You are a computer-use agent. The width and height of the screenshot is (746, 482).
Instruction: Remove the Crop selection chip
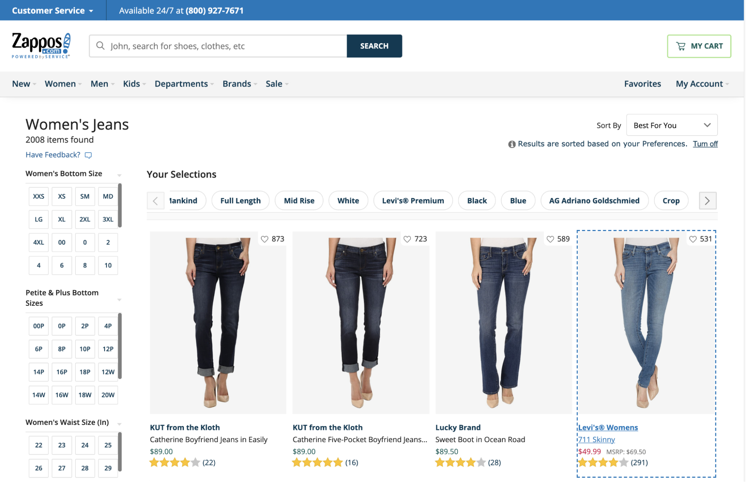pyautogui.click(x=671, y=201)
